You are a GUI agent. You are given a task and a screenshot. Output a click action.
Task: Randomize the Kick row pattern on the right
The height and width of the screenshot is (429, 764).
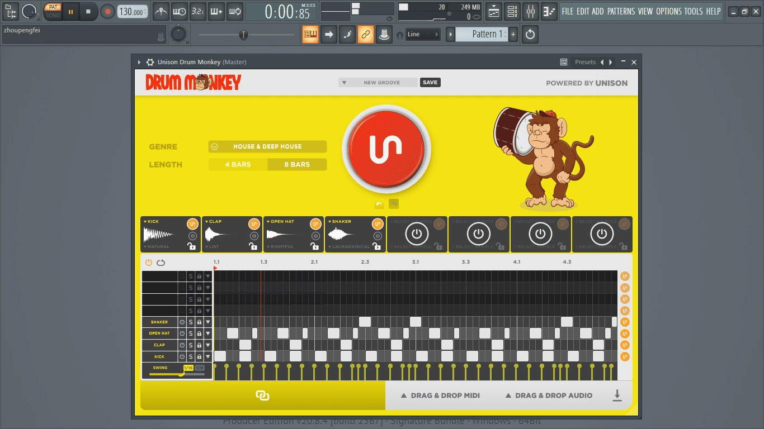(625, 356)
